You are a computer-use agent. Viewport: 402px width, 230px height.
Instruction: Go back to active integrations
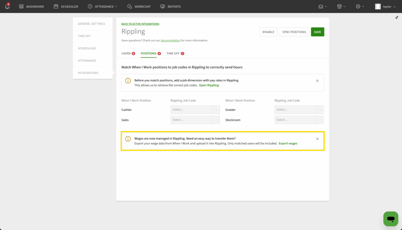pos(140,24)
